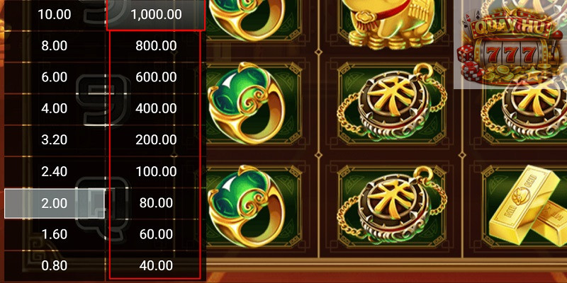The width and height of the screenshot is (567, 283).
Task: Select the 80.00 bet amount
Action: click(156, 203)
